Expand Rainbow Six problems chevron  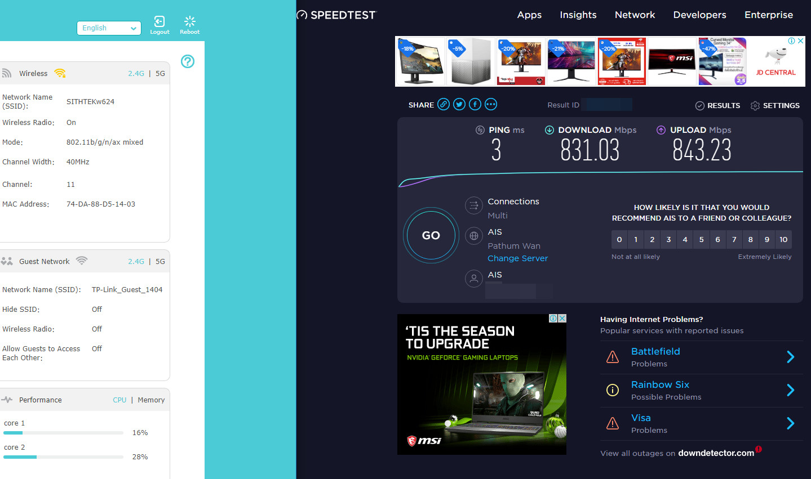click(x=791, y=390)
